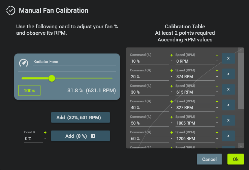Click Add (32%, 631 RPM) button
This screenshot has width=249, height=170.
pos(81,117)
